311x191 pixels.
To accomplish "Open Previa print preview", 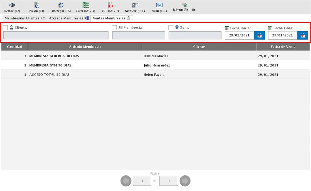I will (36, 5).
